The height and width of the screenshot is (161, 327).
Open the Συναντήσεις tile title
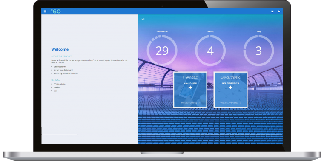pos(231,77)
